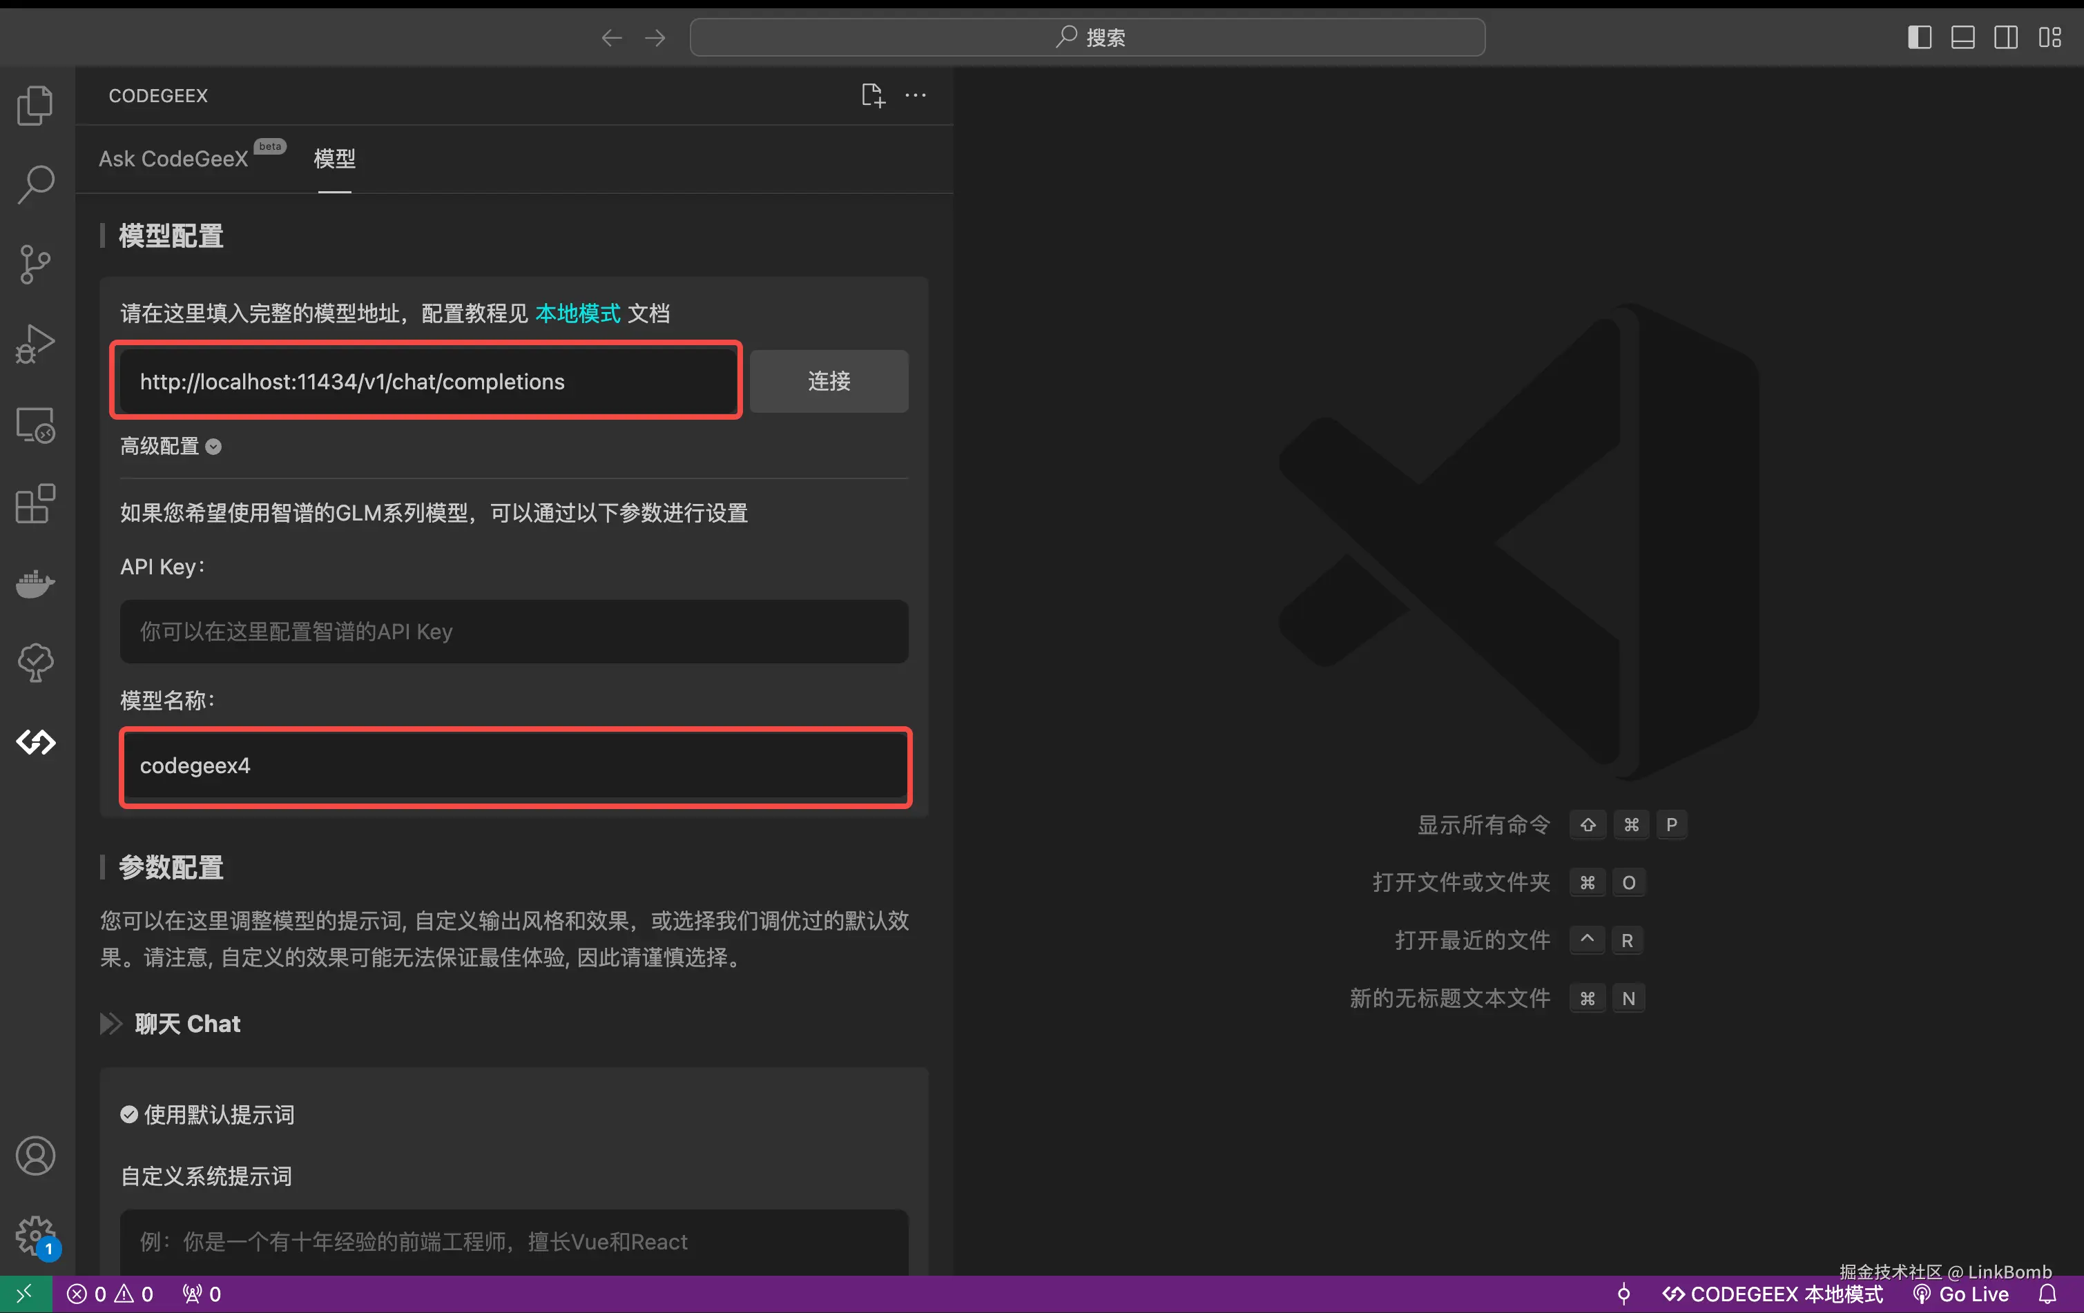Open the Source Control view
2084x1313 pixels.
35,264
